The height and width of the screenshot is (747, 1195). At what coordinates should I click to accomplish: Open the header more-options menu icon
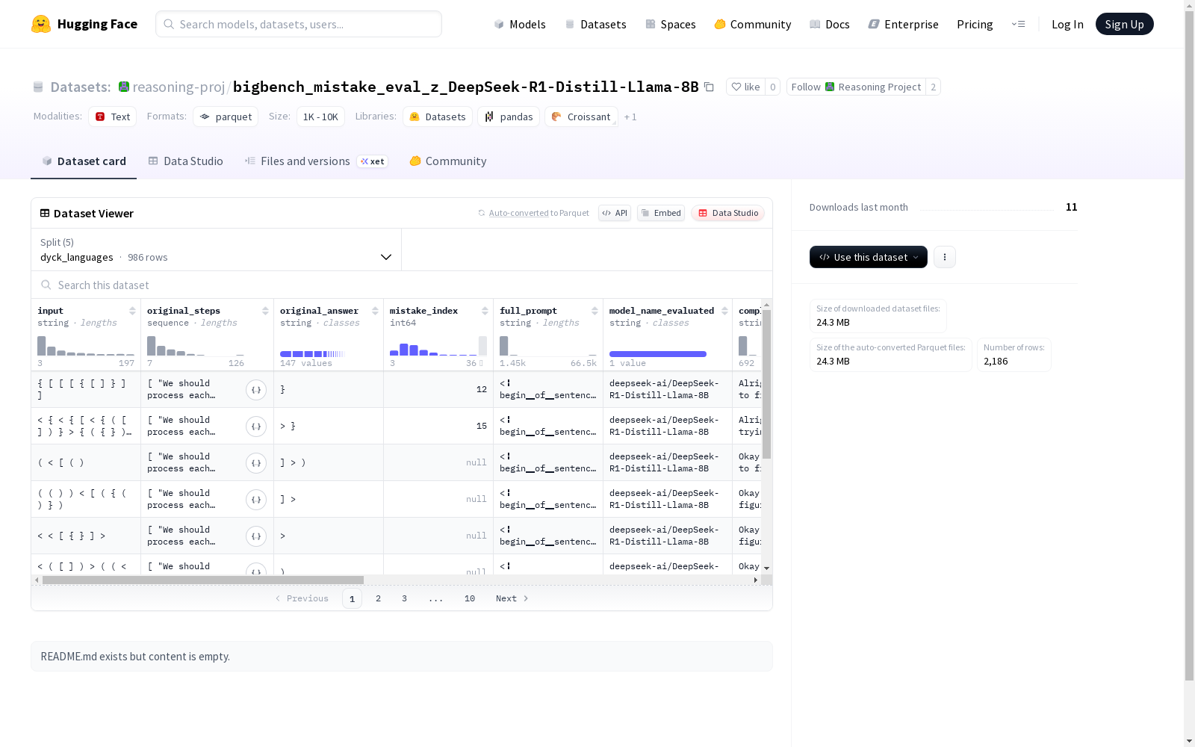(x=1018, y=24)
